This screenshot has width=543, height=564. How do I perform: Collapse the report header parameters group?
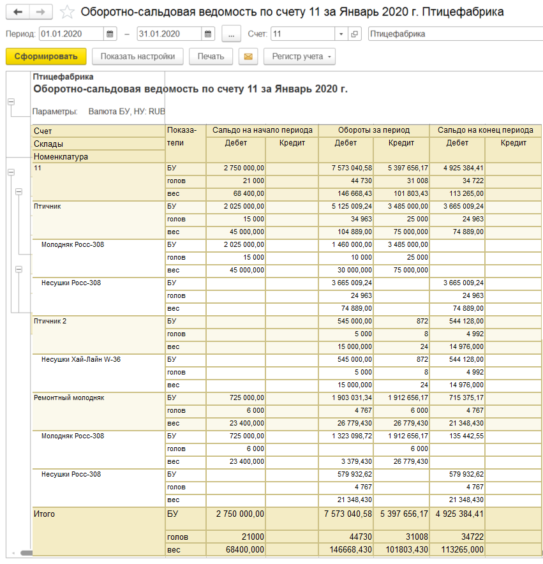(10, 102)
